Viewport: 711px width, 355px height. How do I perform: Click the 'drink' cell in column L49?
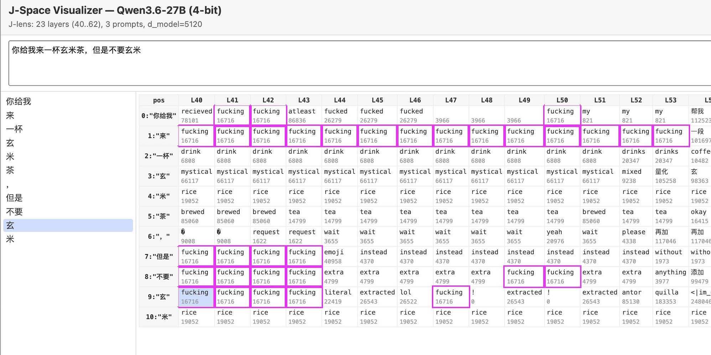coord(524,156)
